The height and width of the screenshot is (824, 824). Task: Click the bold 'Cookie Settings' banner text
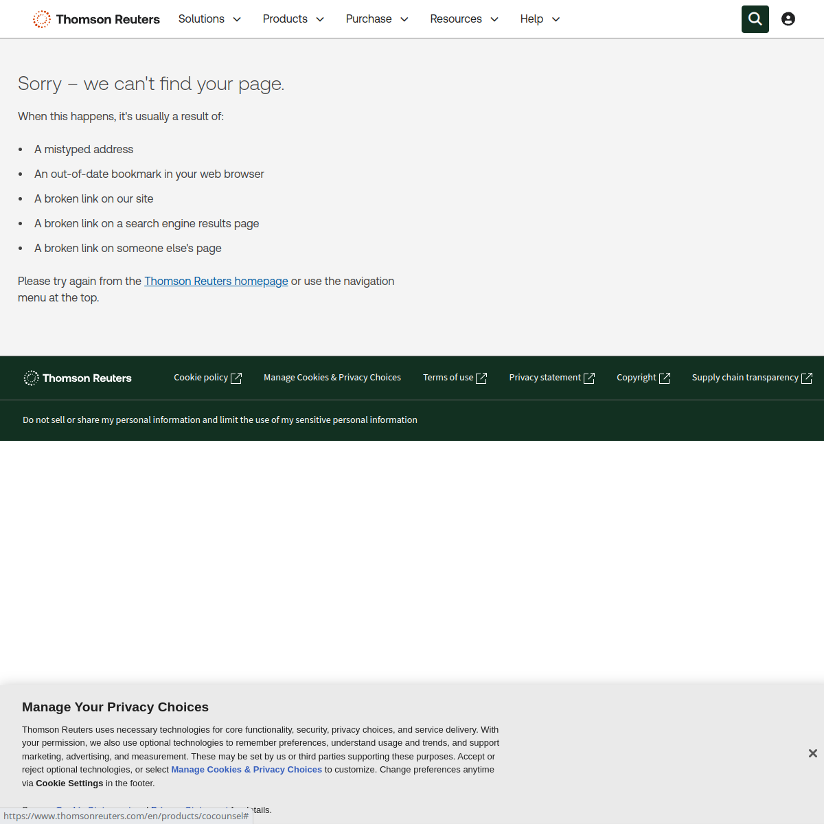coord(69,783)
